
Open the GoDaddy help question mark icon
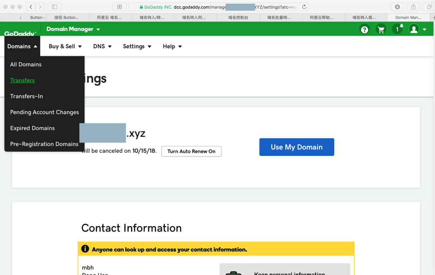pyautogui.click(x=365, y=30)
